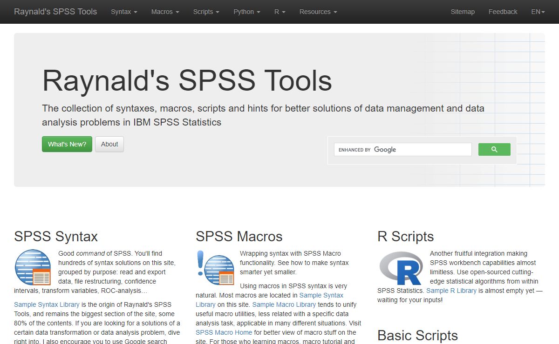Click the SPSS Syntax globe icon
Viewport: 559px width, 344px height.
pyautogui.click(x=33, y=267)
